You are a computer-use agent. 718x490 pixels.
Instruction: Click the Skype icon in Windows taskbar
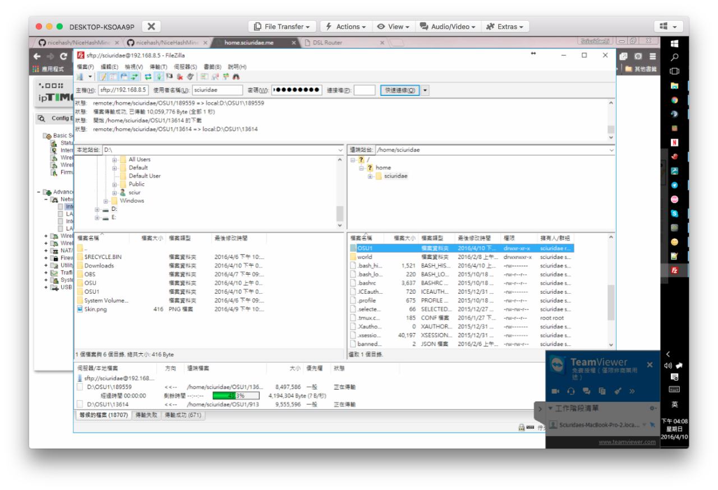pyautogui.click(x=674, y=213)
